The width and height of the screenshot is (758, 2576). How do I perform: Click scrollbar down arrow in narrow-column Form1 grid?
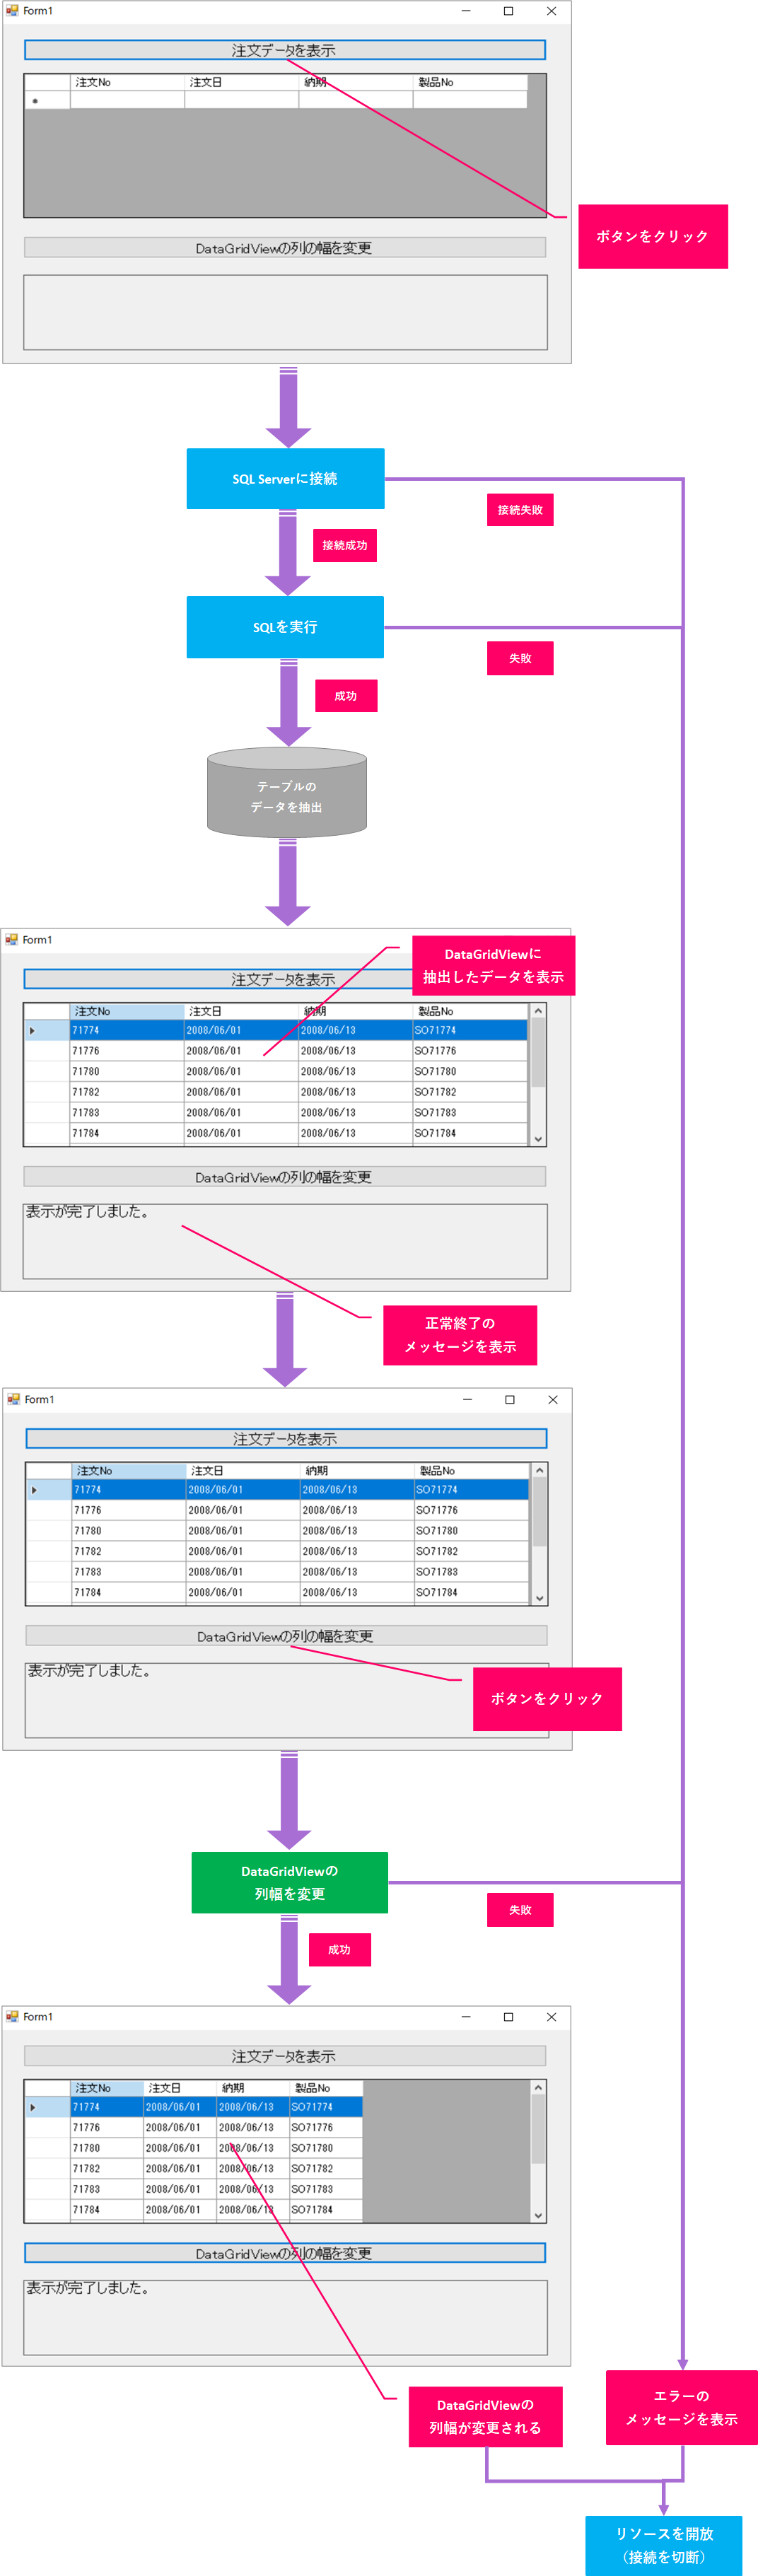(538, 2215)
